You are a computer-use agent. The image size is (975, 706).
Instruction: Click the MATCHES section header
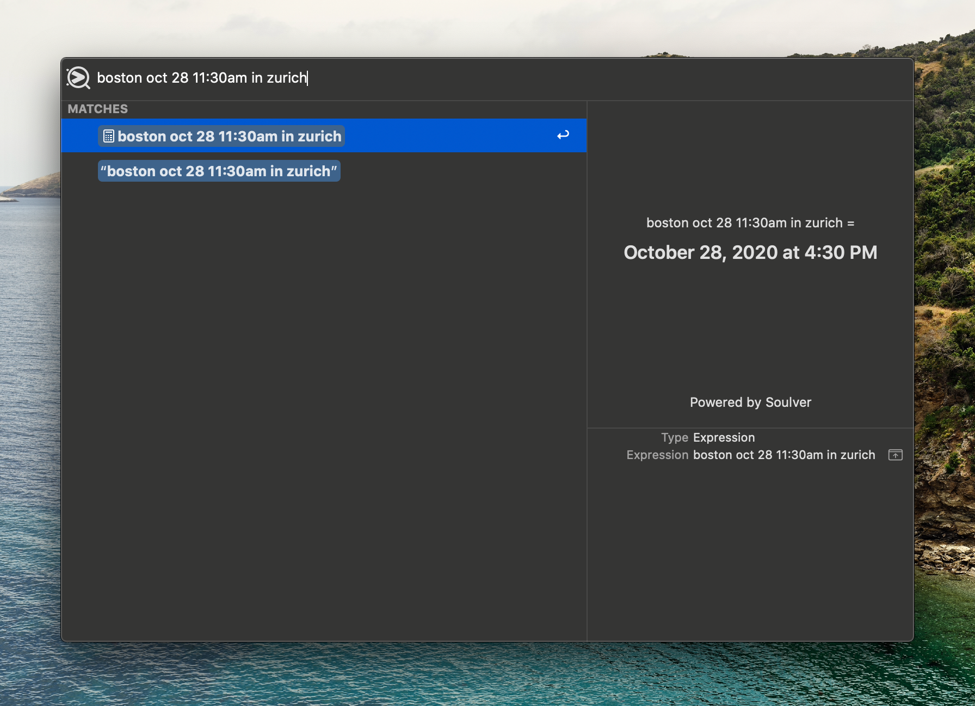tap(98, 109)
